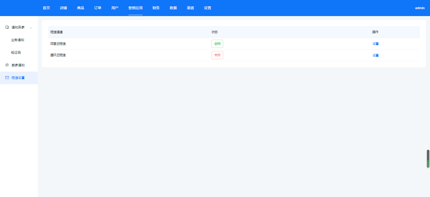Open 商品 top navigation item
Image resolution: width=430 pixels, height=197 pixels.
(81, 8)
